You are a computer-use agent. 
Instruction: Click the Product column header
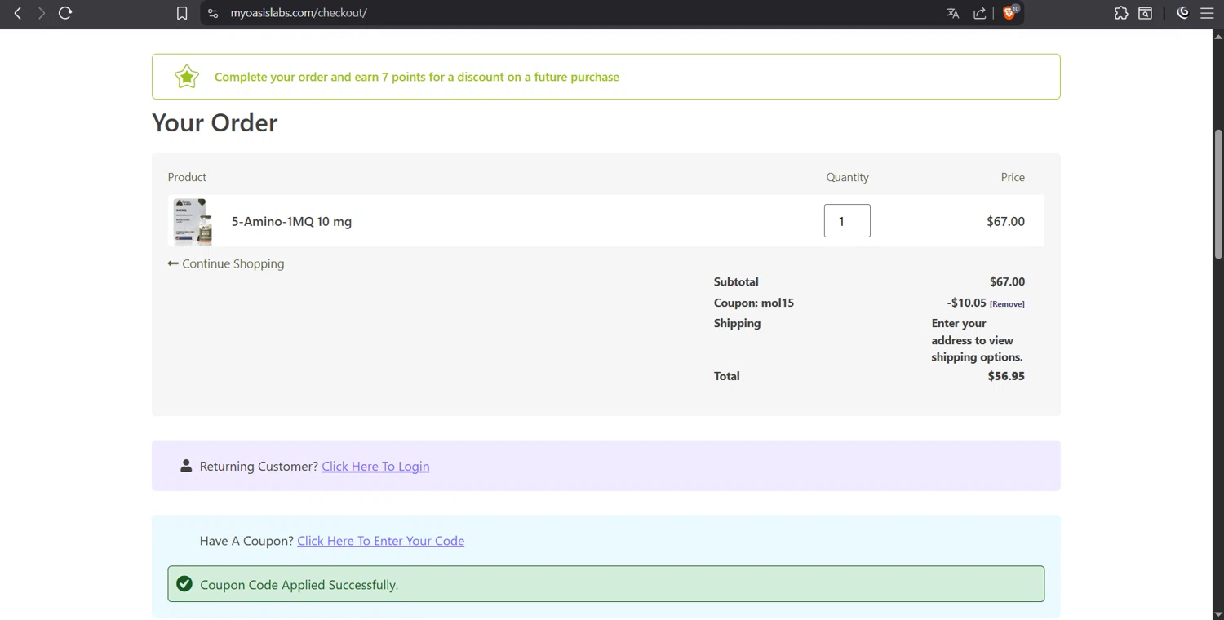[187, 177]
